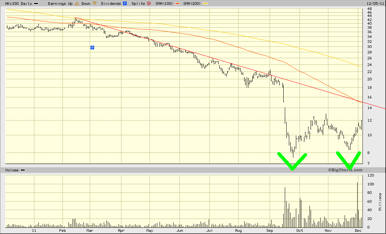Click the black swatch beside Volume label
The image size is (386, 234).
click(x=23, y=170)
